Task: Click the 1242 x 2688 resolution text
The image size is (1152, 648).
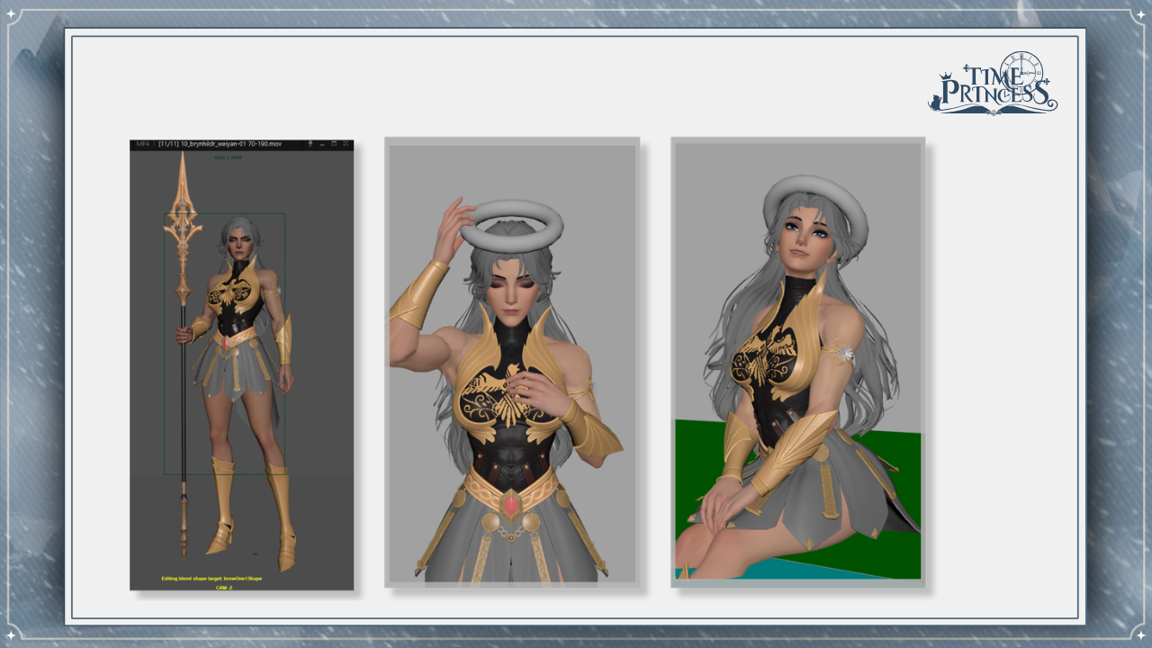Action: pyautogui.click(x=228, y=157)
